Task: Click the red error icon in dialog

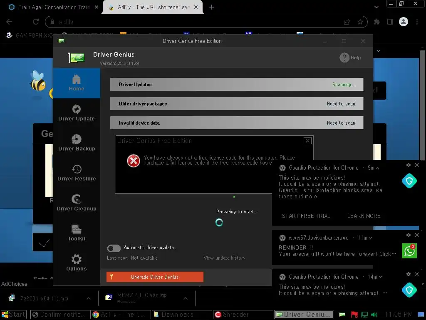Action: click(134, 160)
